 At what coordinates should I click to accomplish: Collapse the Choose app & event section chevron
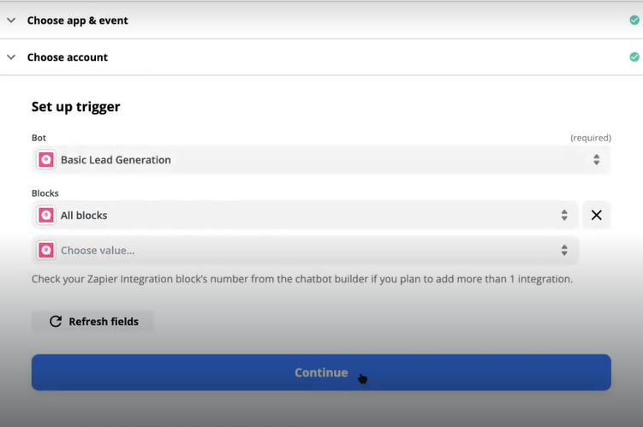(x=11, y=20)
